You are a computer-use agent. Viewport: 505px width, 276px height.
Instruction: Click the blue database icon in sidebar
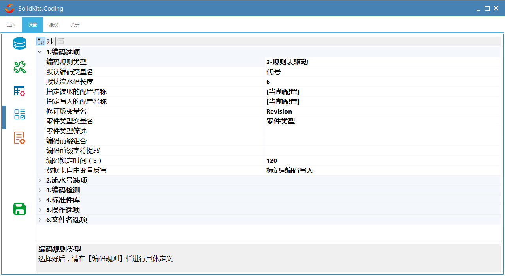click(19, 43)
